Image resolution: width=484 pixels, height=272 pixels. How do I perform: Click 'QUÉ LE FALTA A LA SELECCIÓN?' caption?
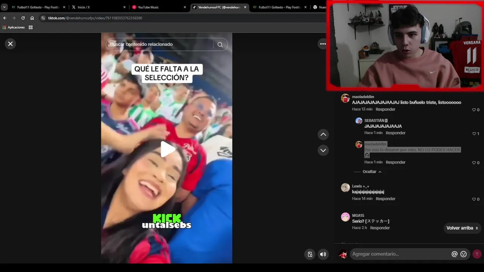click(167, 73)
